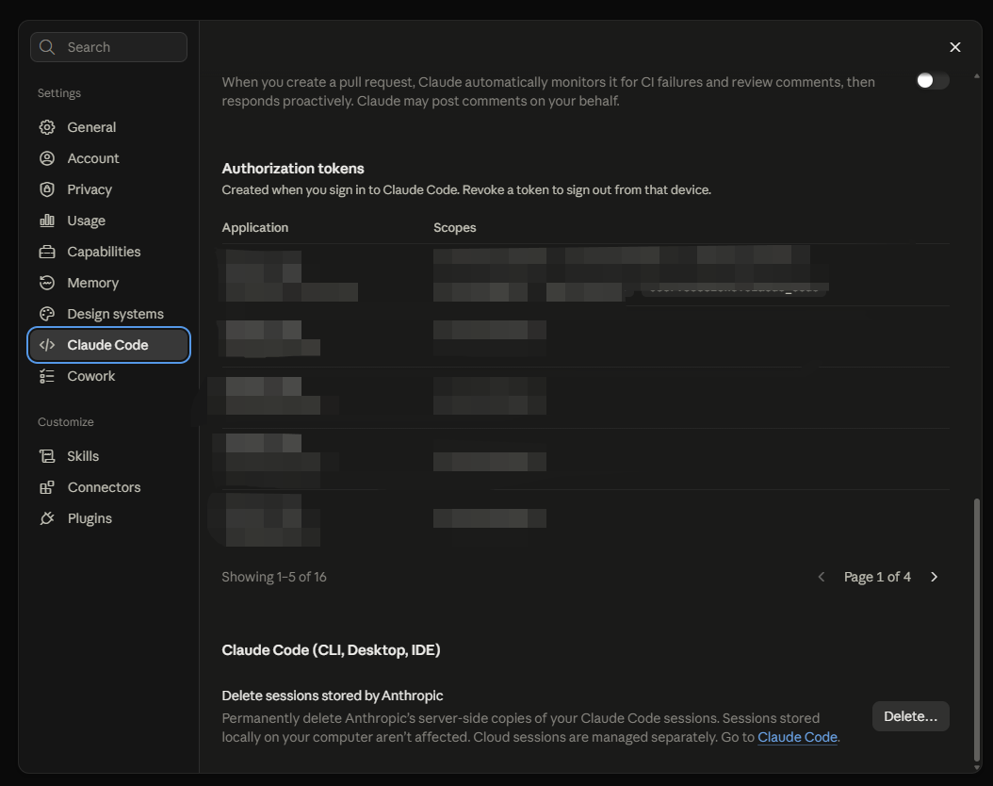Open General settings

click(109, 127)
